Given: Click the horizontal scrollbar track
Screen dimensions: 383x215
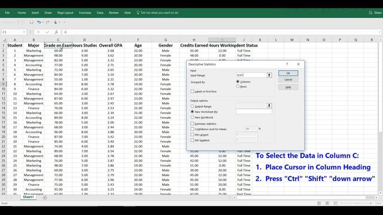Looking at the screenshot, I should [305, 198].
